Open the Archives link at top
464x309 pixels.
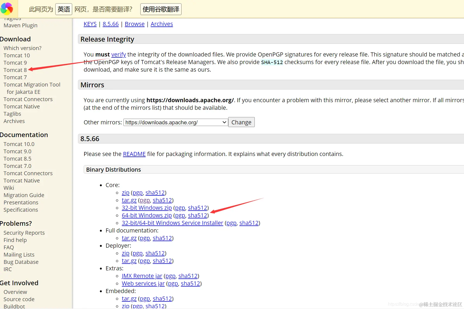click(162, 24)
